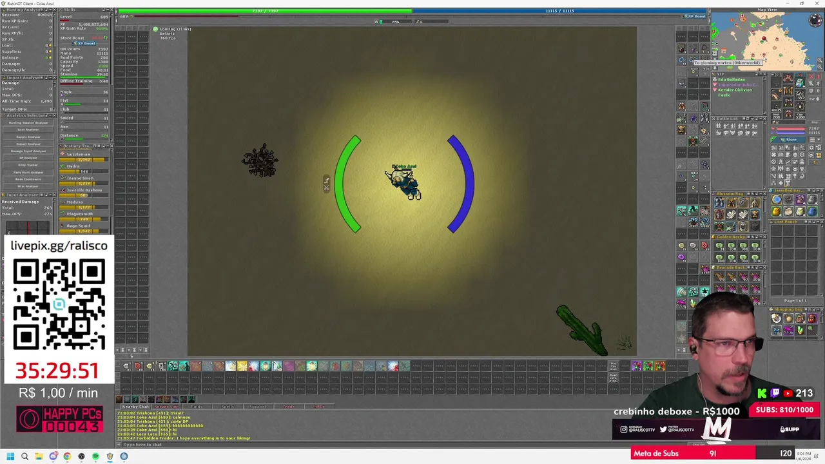Open File Explorer from the taskbar

pyautogui.click(x=39, y=456)
